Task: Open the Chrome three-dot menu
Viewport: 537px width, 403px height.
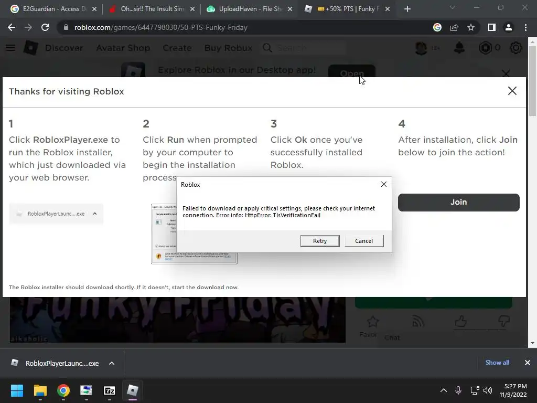Action: point(525,27)
